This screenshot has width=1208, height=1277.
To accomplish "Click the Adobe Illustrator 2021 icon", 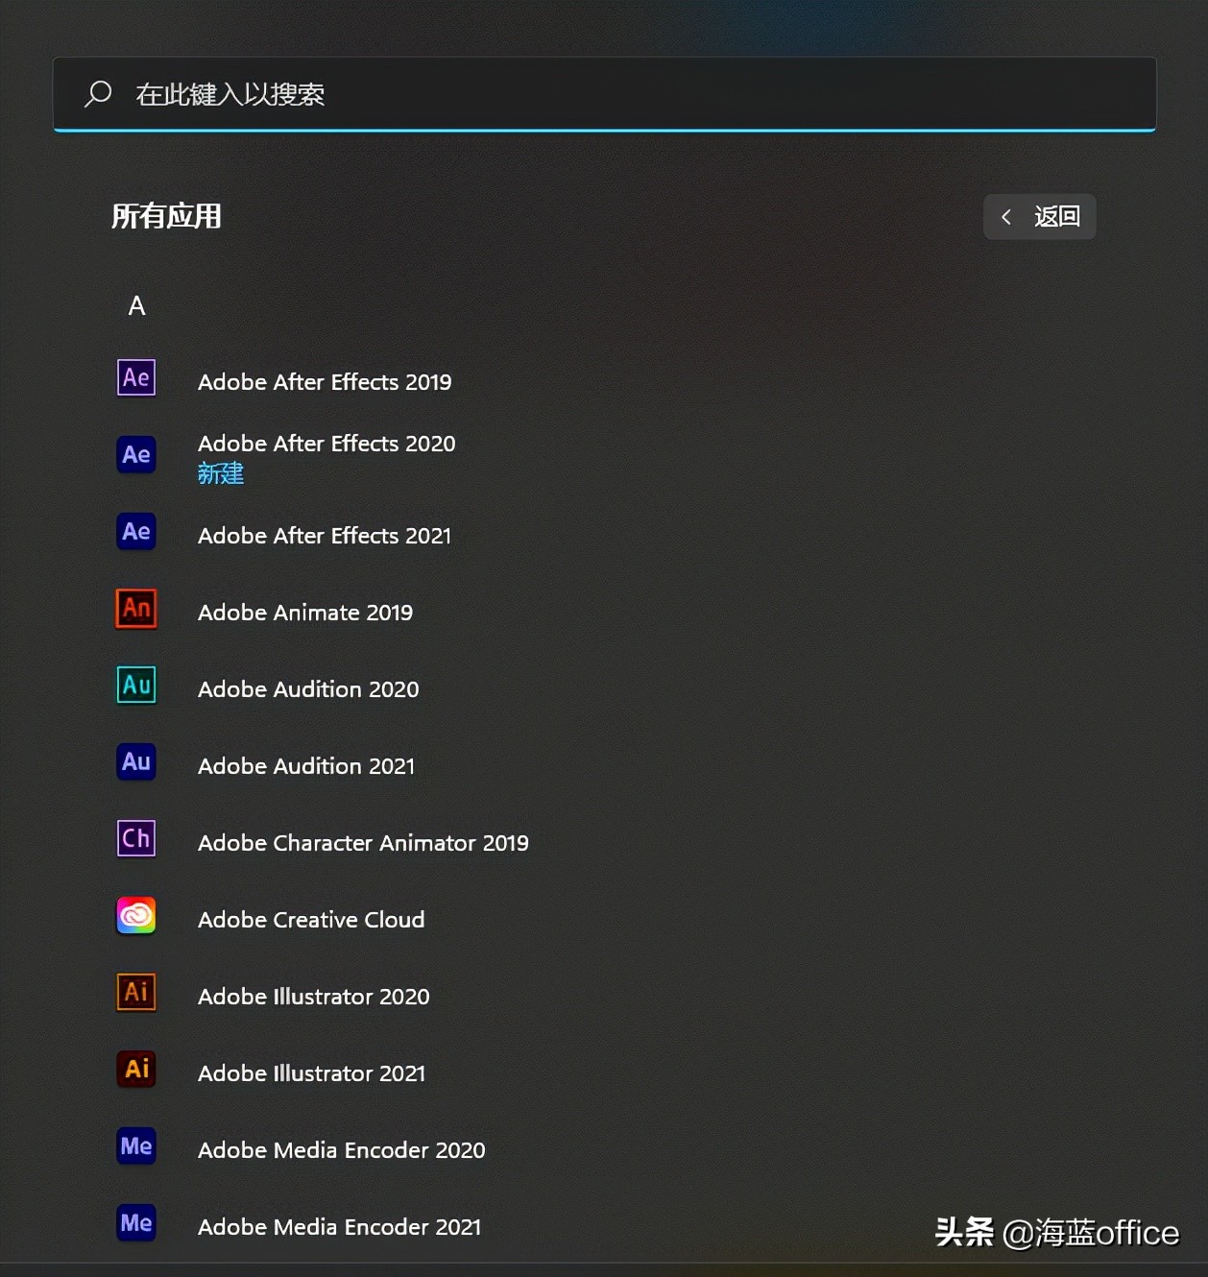I will (136, 1069).
